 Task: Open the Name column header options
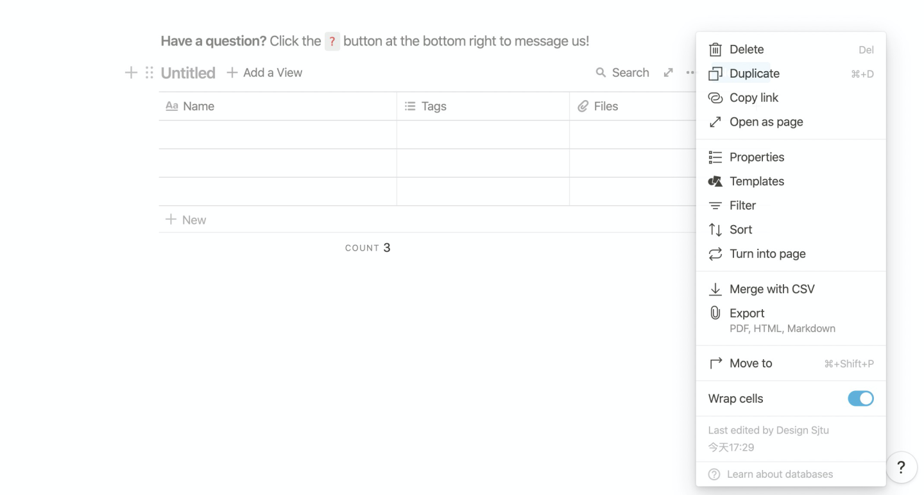(199, 106)
